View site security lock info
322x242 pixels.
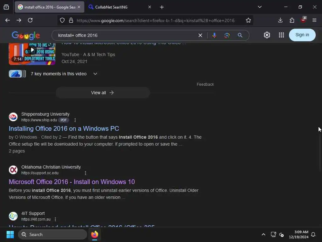click(x=71, y=20)
